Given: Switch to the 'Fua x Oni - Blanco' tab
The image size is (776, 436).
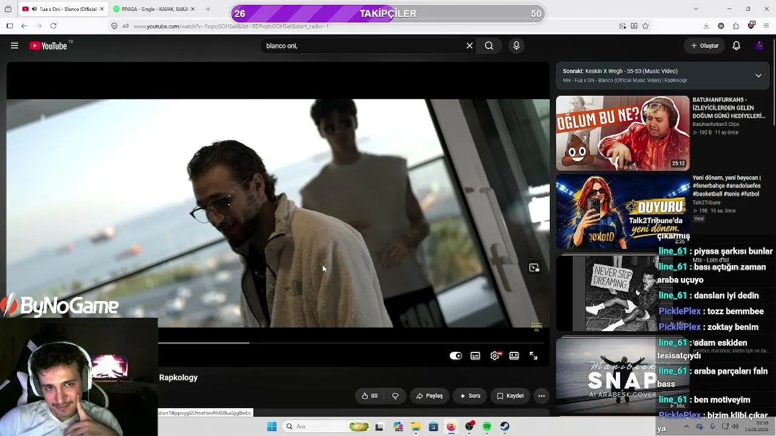Looking at the screenshot, I should tap(62, 9).
